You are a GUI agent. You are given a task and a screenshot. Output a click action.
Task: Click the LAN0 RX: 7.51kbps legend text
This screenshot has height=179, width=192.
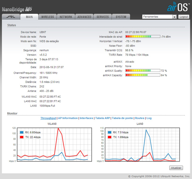121,132
